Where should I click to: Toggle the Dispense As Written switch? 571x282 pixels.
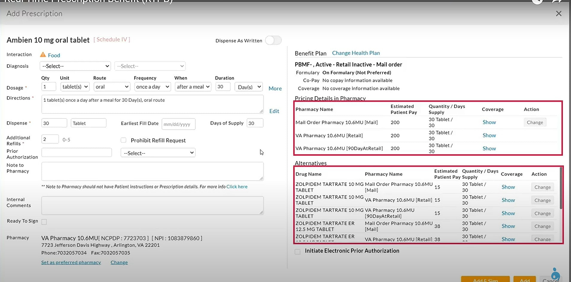[273, 41]
